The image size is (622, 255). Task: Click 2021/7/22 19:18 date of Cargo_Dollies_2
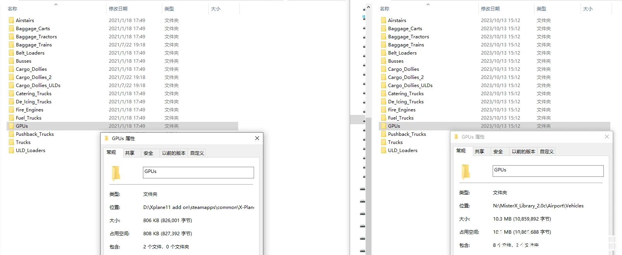[127, 77]
